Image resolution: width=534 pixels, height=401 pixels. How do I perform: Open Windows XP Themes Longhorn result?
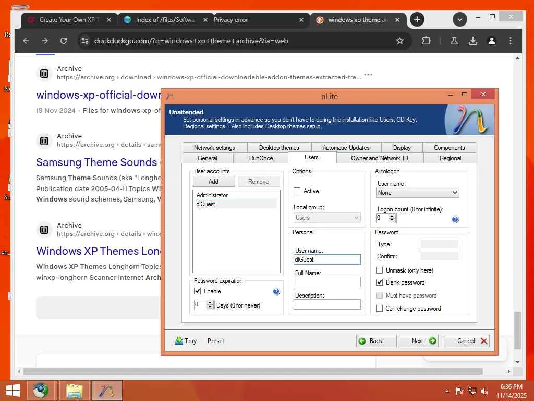tap(98, 251)
